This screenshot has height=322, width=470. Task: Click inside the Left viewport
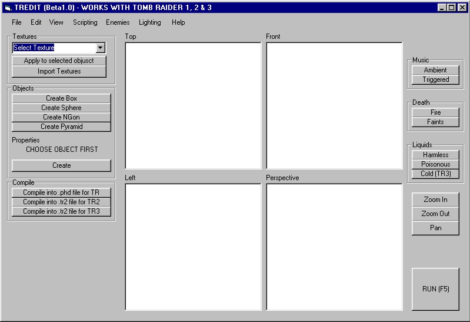[x=193, y=247]
